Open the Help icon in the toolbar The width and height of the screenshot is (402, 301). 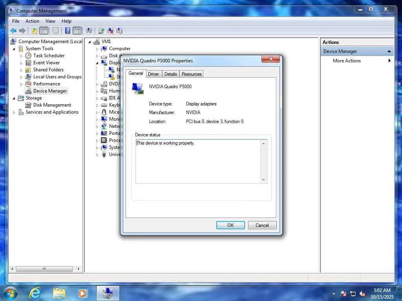pyautogui.click(x=68, y=31)
